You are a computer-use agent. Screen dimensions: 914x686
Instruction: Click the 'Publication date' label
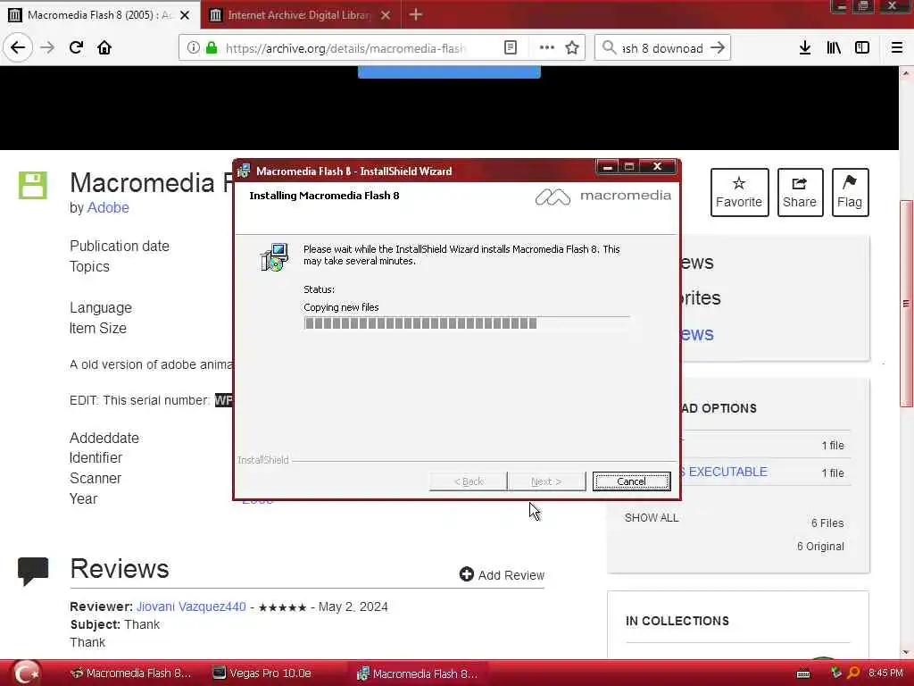click(x=120, y=247)
